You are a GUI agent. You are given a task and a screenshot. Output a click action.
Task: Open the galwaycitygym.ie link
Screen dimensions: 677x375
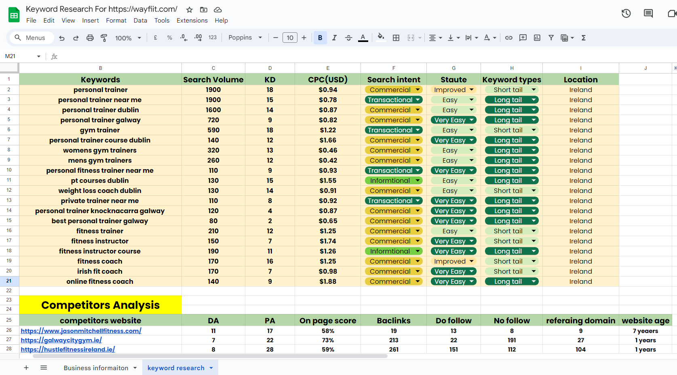point(61,340)
